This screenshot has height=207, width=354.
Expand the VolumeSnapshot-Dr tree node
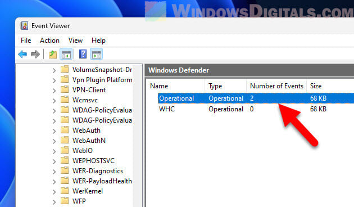click(x=54, y=70)
